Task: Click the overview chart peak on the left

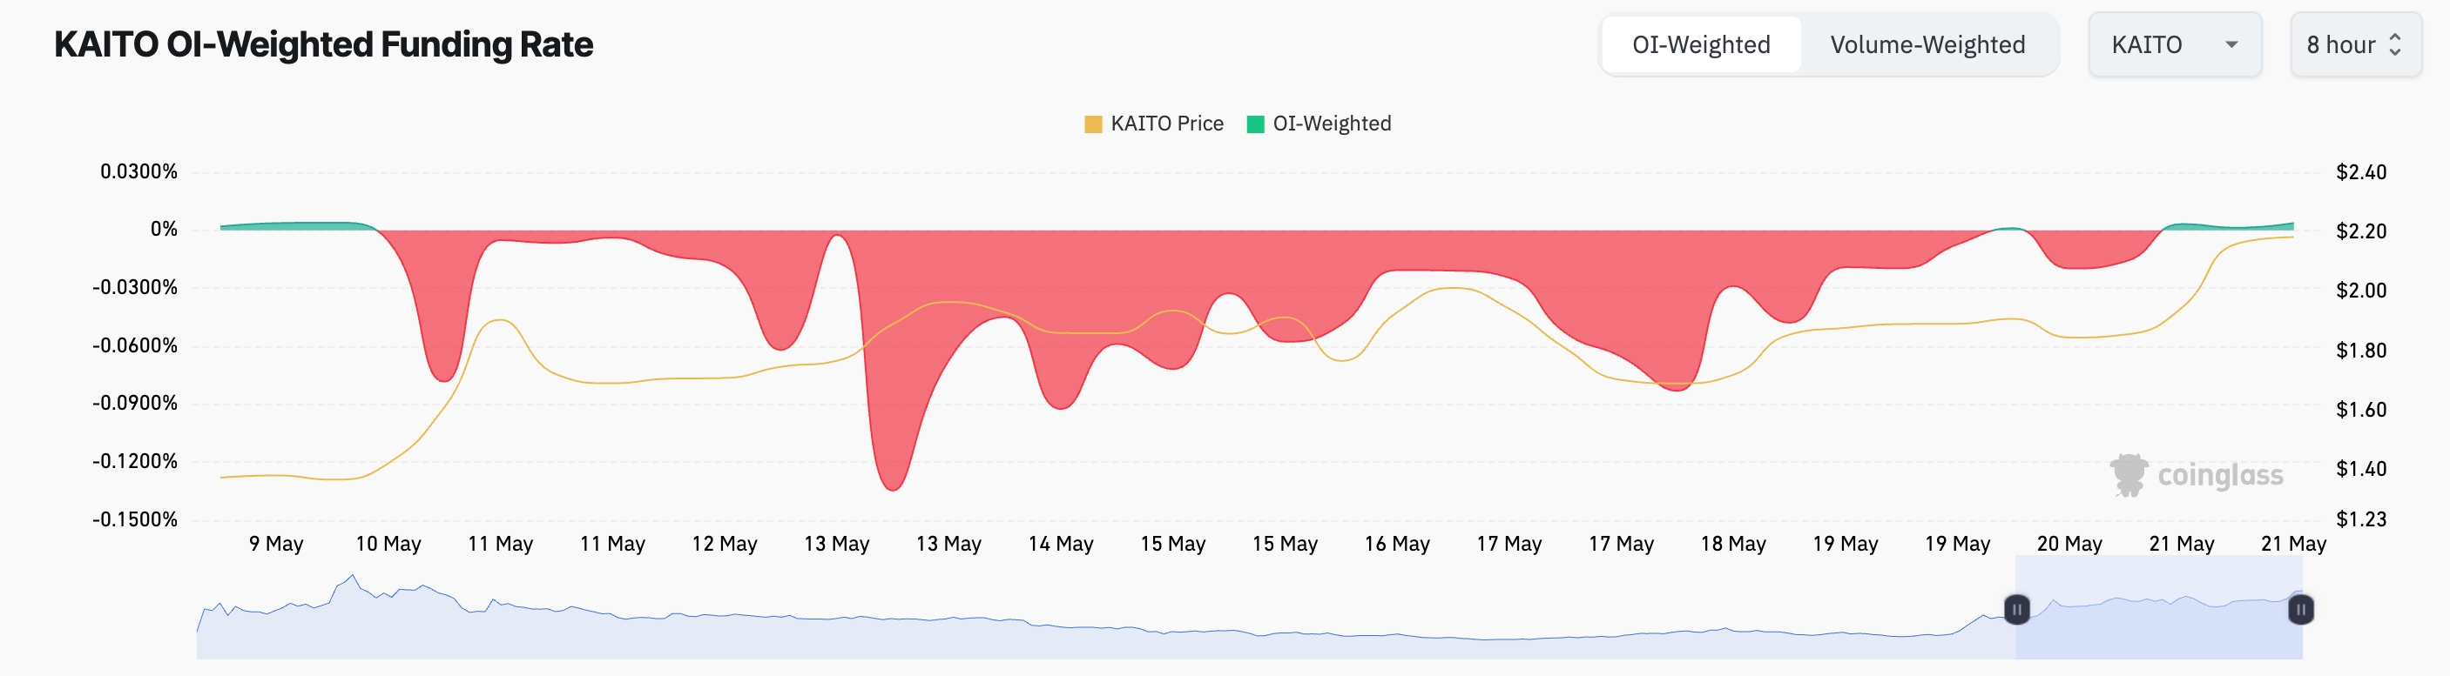Action: pyautogui.click(x=353, y=576)
